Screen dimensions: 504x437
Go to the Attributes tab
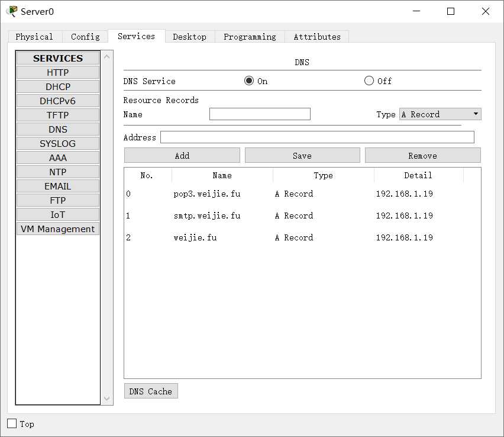pos(317,37)
